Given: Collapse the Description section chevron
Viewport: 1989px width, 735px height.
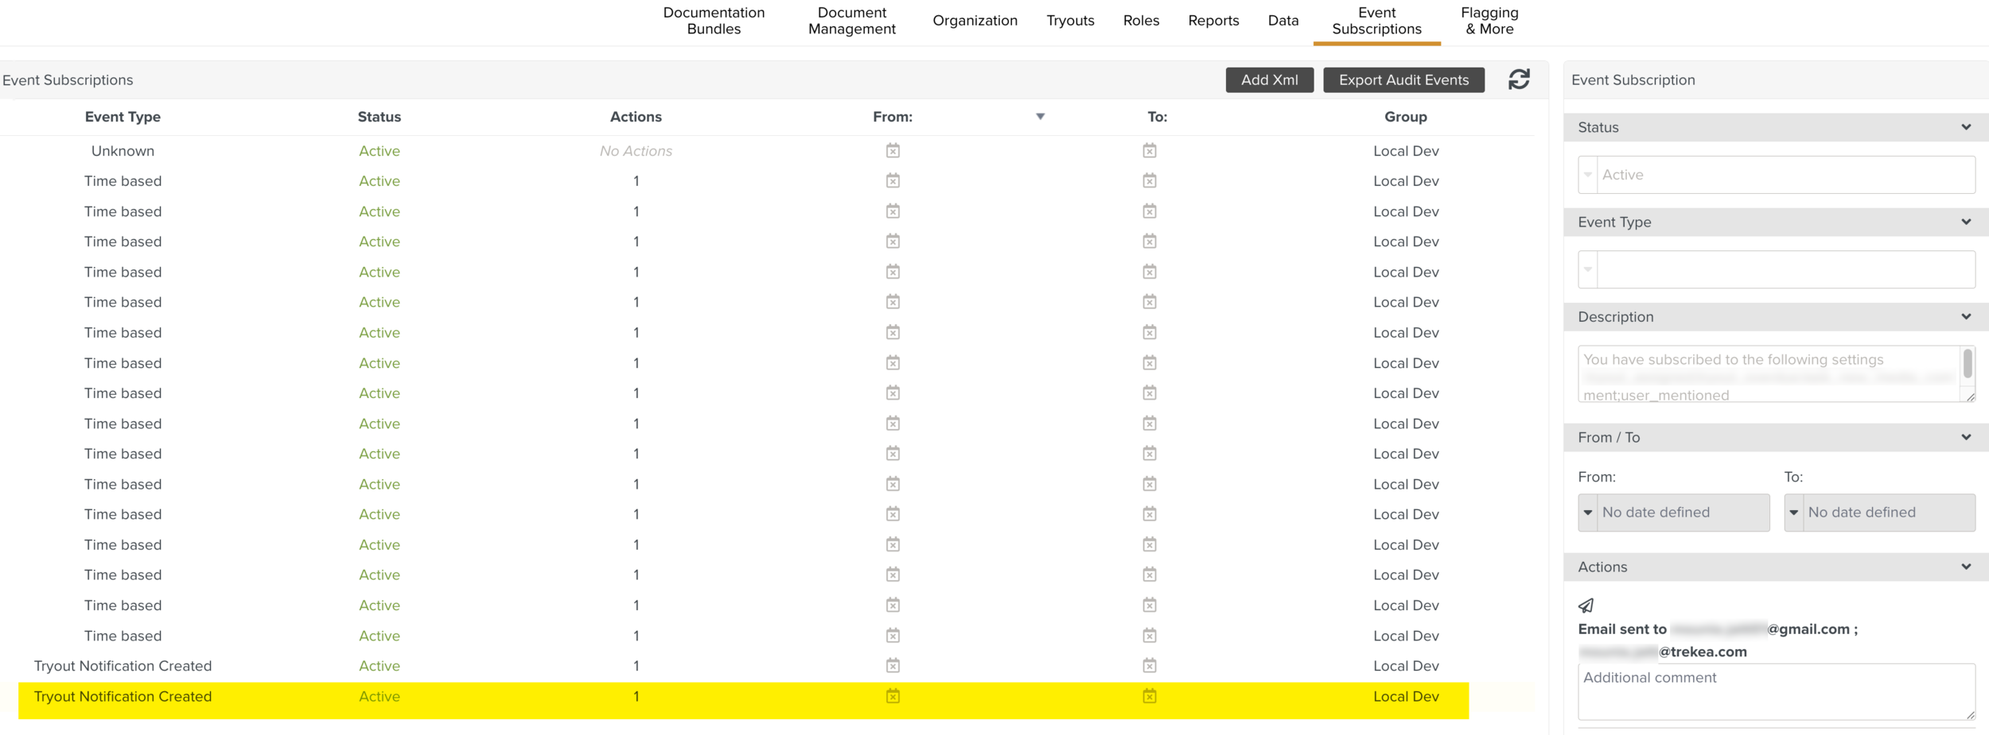Looking at the screenshot, I should click(x=1966, y=317).
